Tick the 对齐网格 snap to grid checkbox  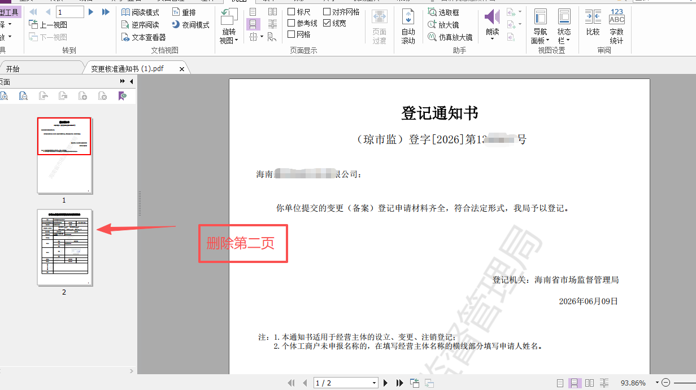tap(327, 12)
